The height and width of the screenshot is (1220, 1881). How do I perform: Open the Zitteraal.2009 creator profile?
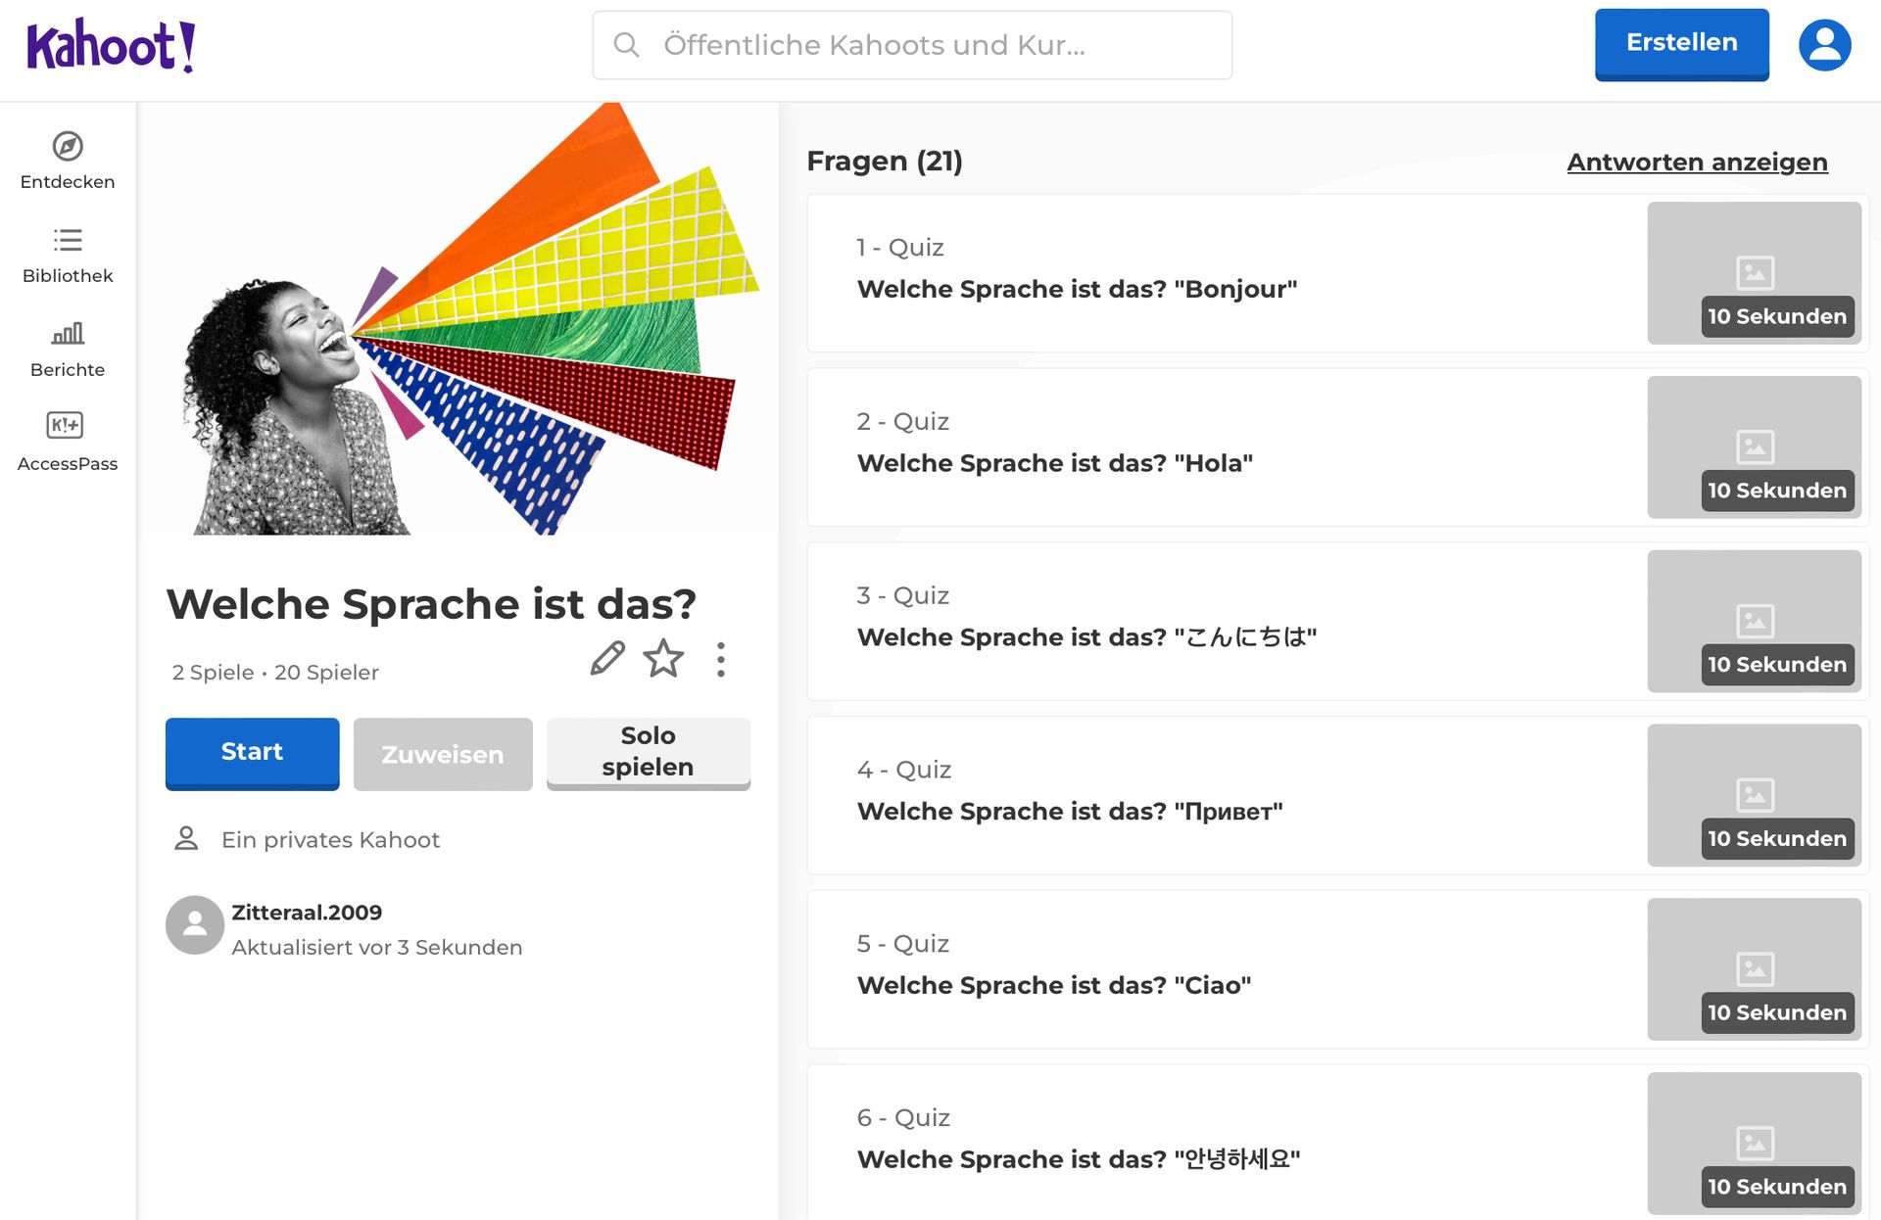pos(306,913)
